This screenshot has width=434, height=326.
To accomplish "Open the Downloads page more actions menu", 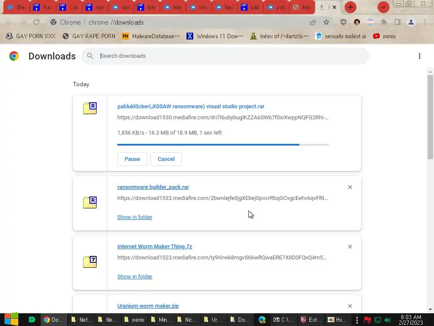I will click(x=420, y=56).
